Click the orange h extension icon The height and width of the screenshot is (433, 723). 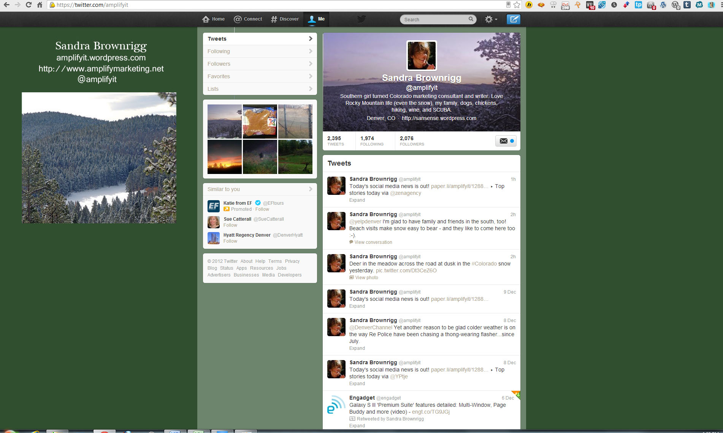coord(529,5)
